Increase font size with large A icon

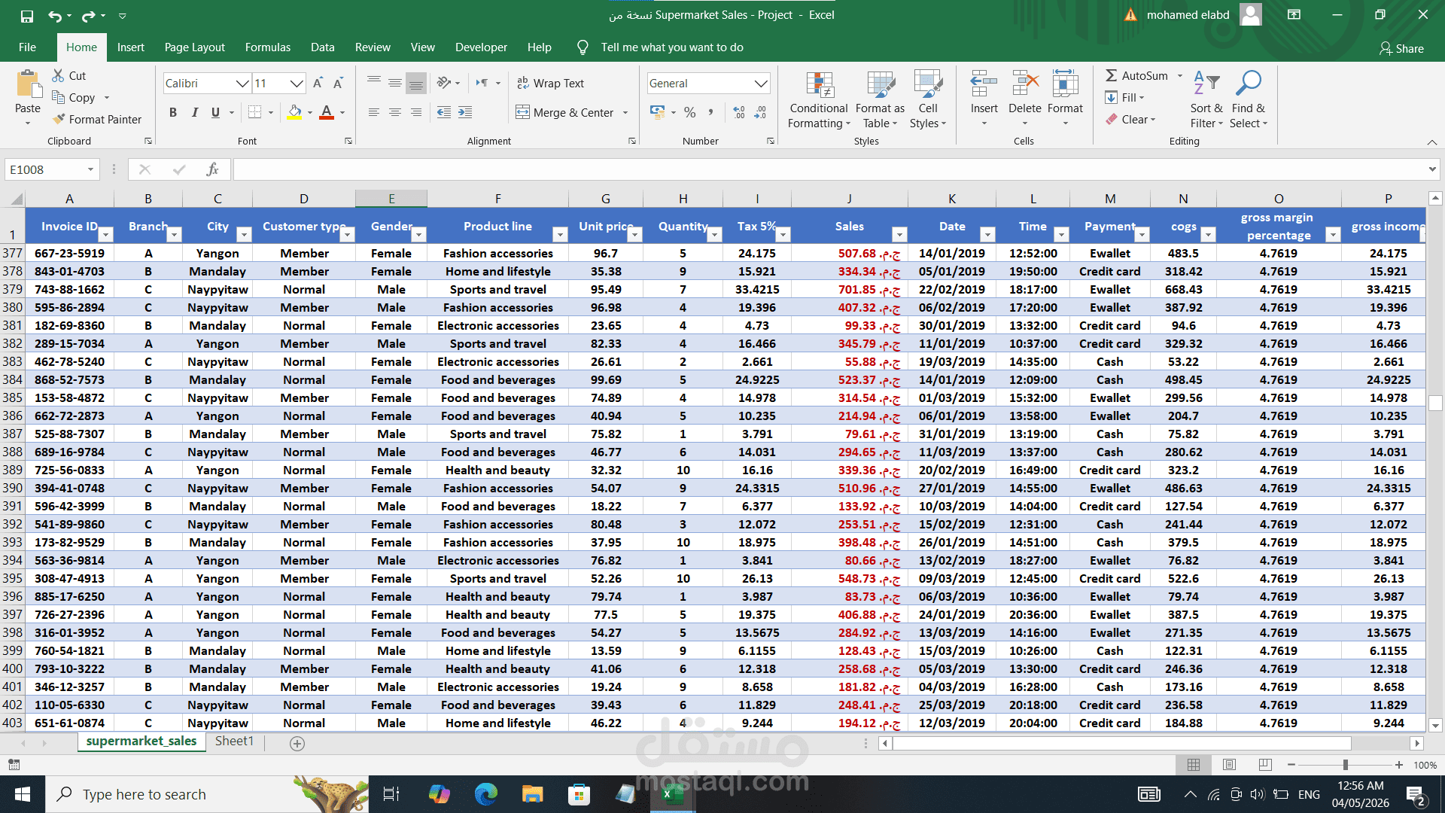(x=318, y=83)
